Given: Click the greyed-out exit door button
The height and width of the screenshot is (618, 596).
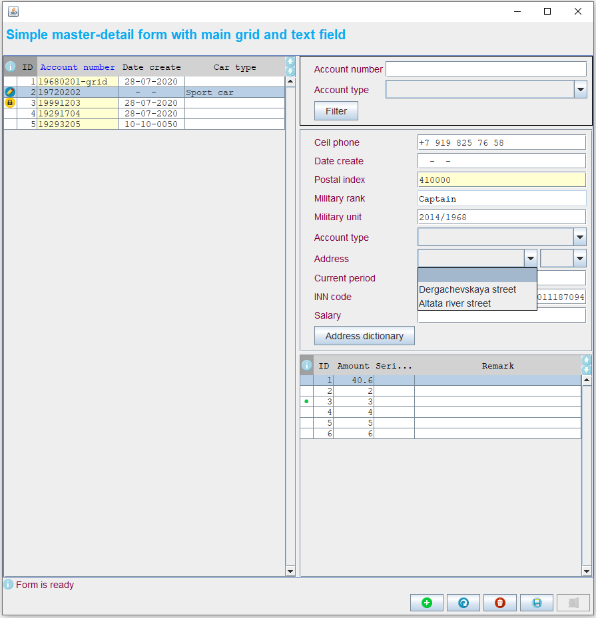Looking at the screenshot, I should click(x=573, y=603).
